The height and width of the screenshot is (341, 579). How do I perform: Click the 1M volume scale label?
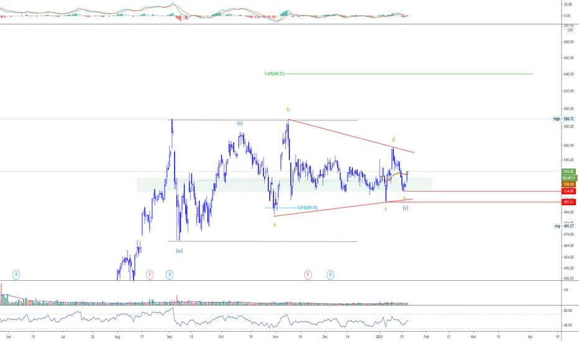(x=565, y=290)
